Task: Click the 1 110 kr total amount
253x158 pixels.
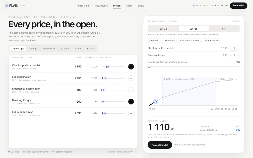Action: 161,127
